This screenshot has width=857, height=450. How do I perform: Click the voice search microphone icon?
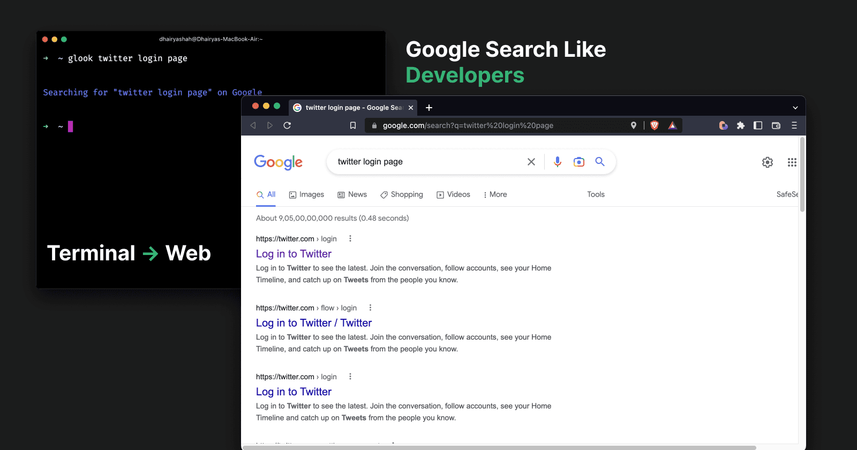(558, 162)
